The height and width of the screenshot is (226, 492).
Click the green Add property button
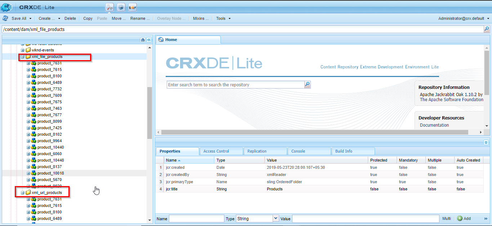pos(464,218)
